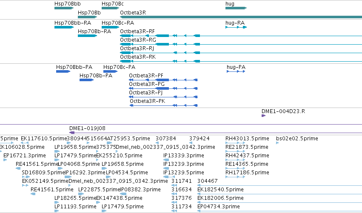Image resolution: width=362 pixels, height=213 pixels.
Task: Select the IP08382.3prime EST label
Action: coord(141,190)
